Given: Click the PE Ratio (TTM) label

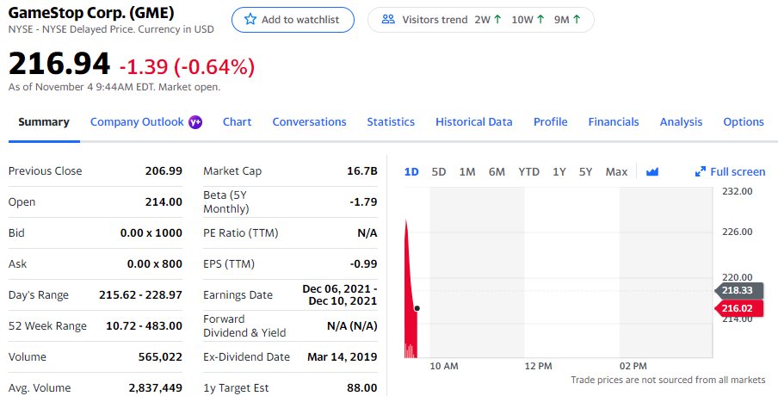Looking at the screenshot, I should click(241, 232).
